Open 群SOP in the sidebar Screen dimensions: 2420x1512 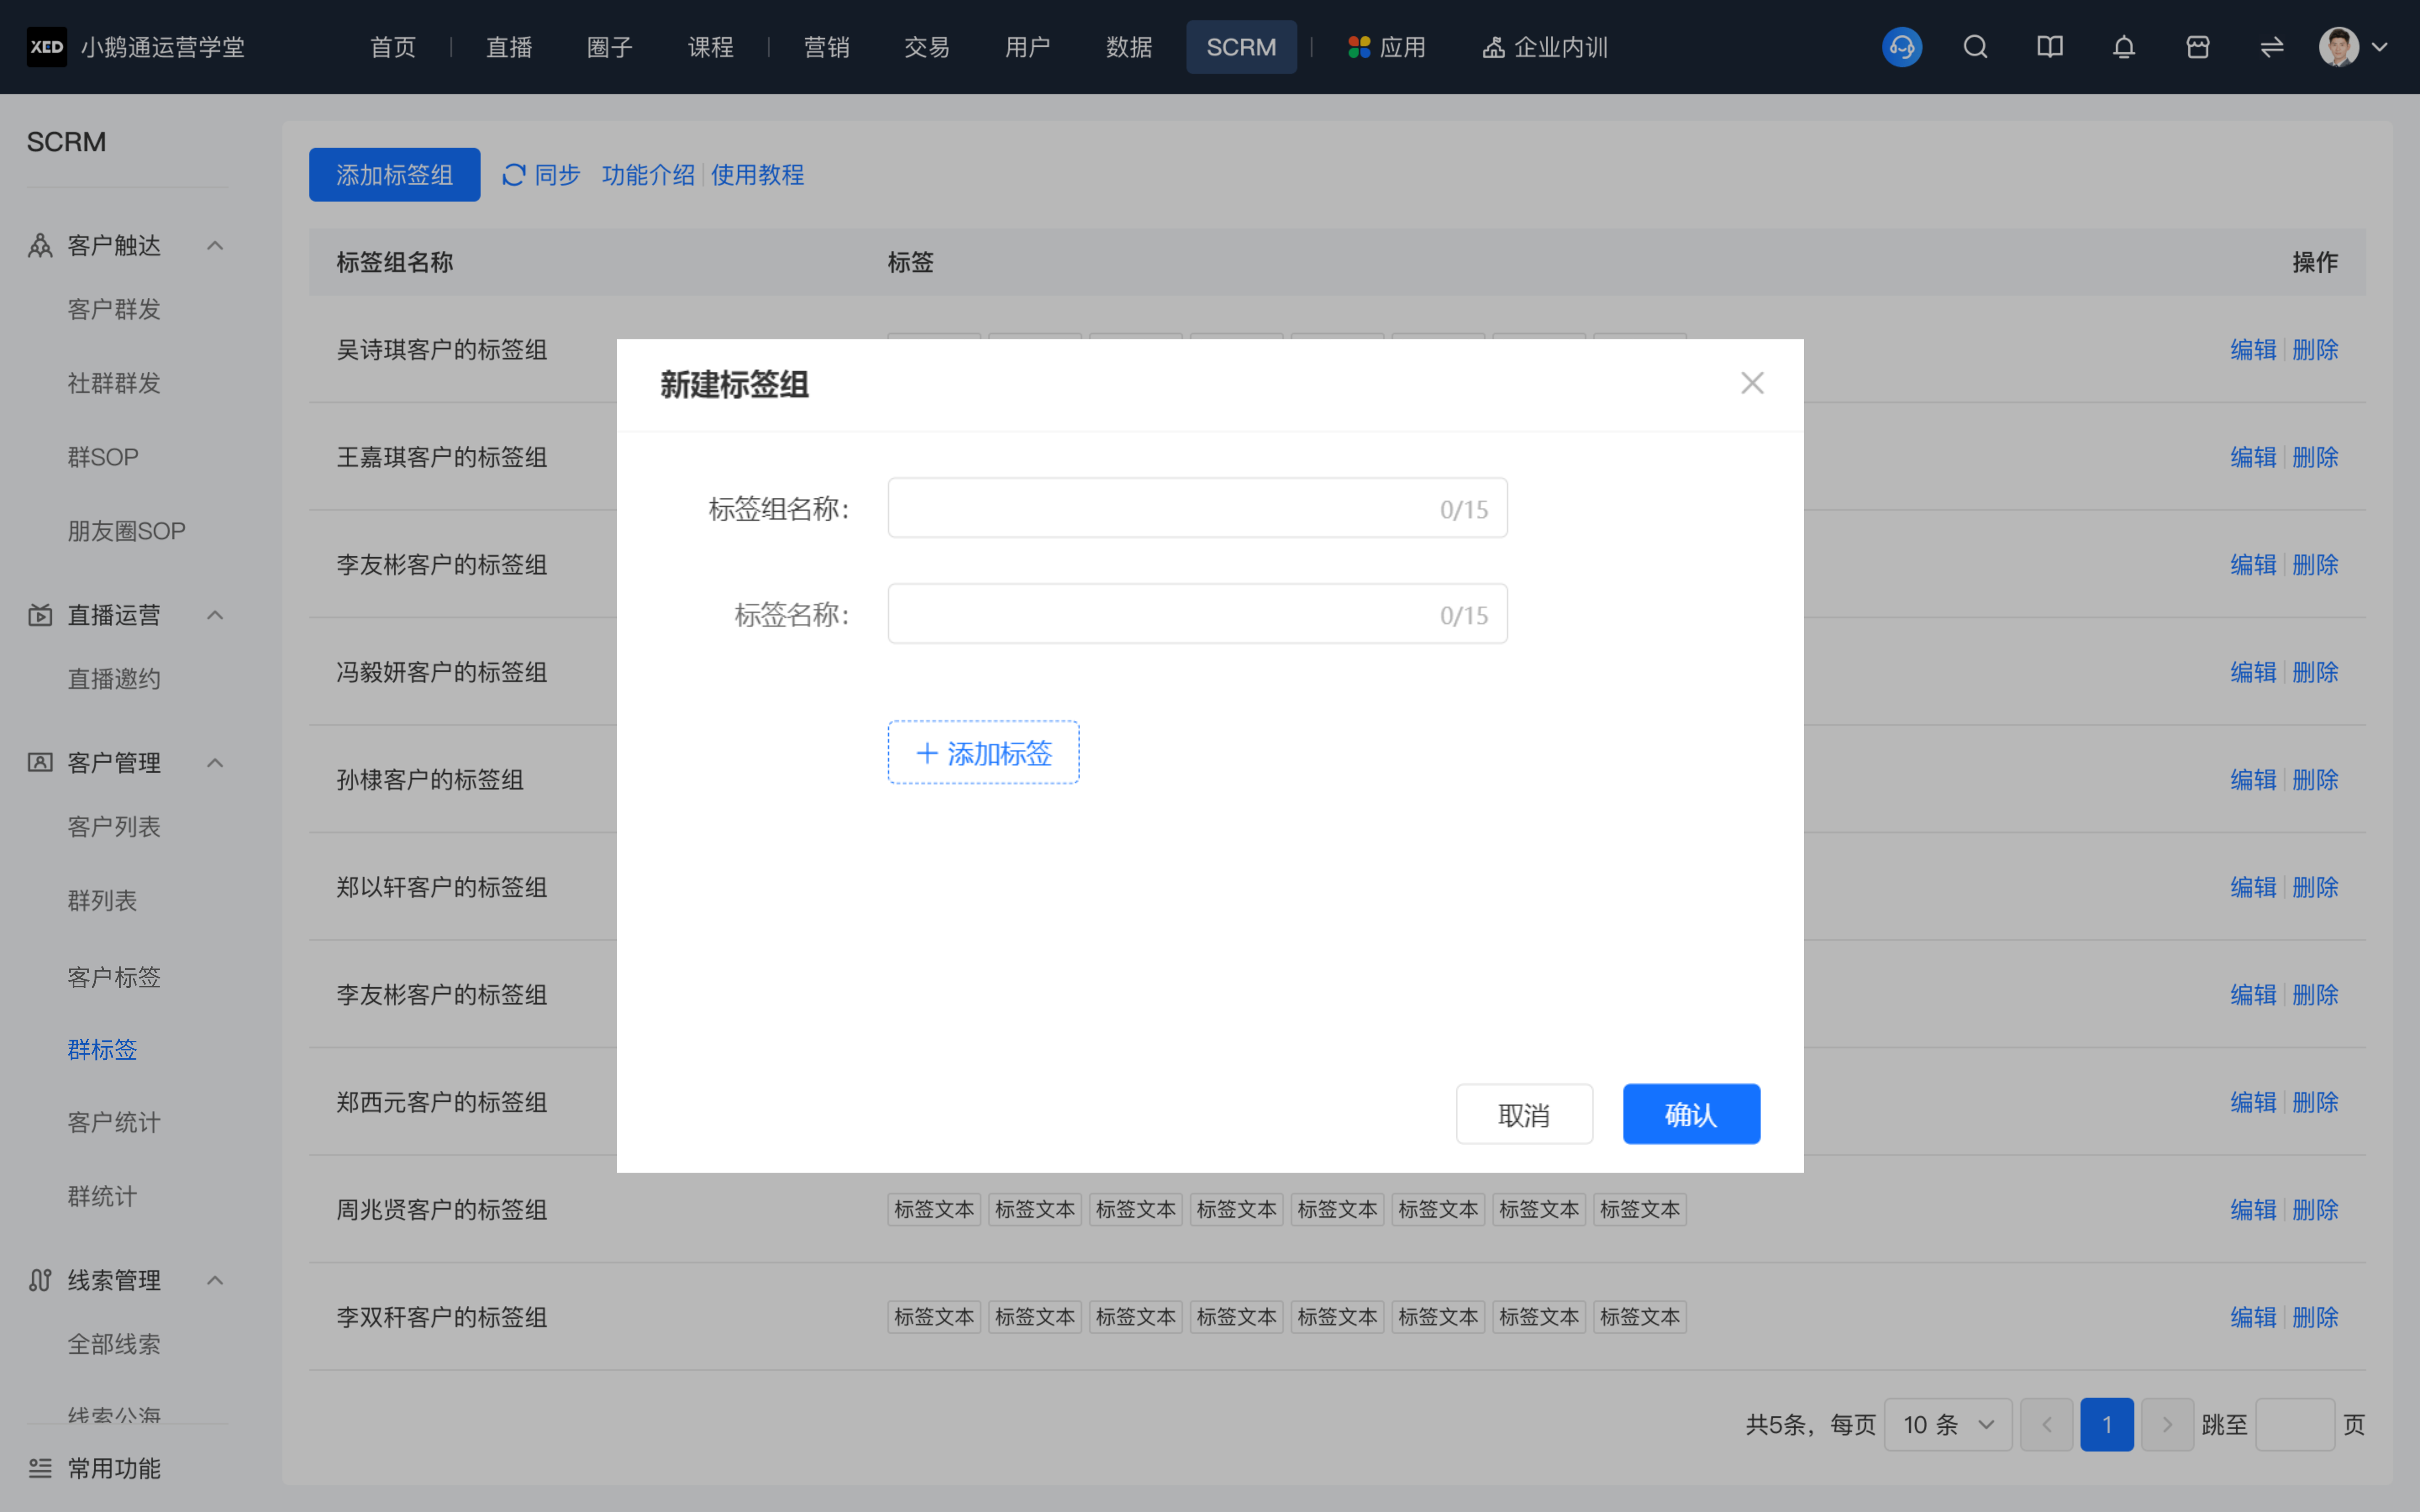click(x=103, y=457)
